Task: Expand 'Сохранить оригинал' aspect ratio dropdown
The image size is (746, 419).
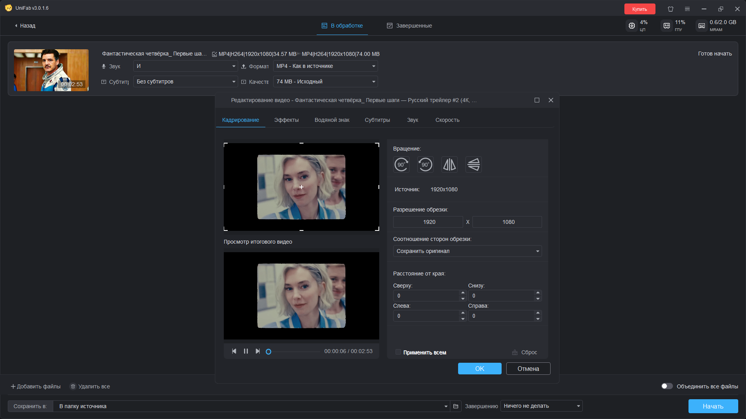Action: (467, 251)
